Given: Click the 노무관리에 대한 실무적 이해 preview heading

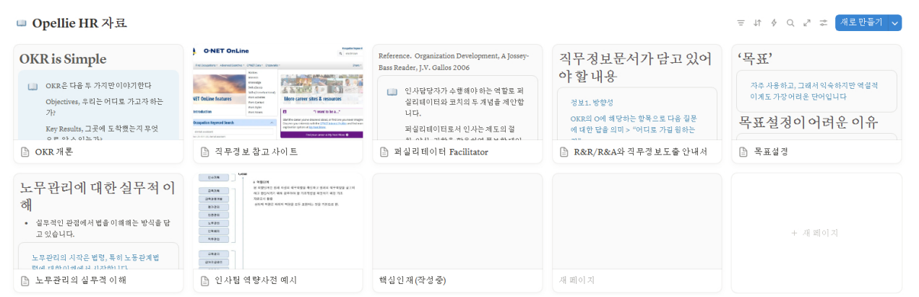Looking at the screenshot, I should coord(97,196).
